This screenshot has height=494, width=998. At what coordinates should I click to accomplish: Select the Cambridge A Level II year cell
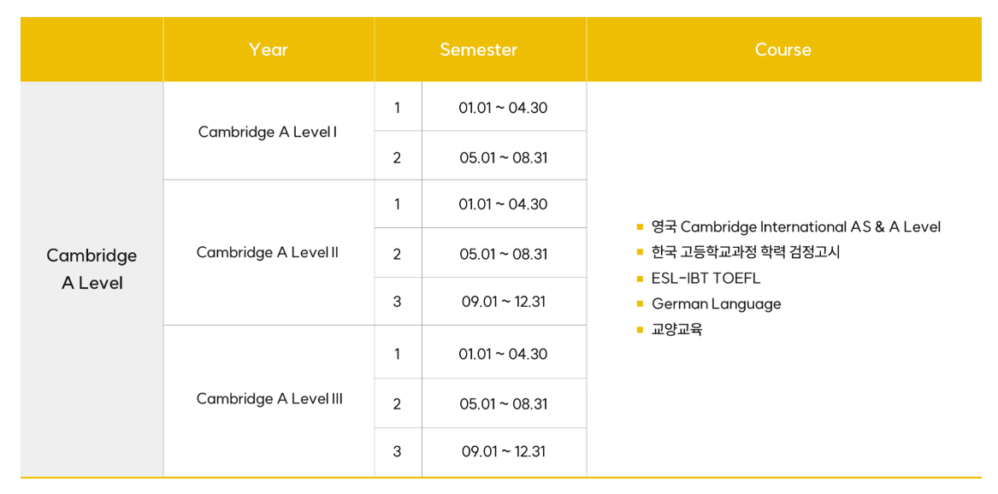tap(268, 252)
